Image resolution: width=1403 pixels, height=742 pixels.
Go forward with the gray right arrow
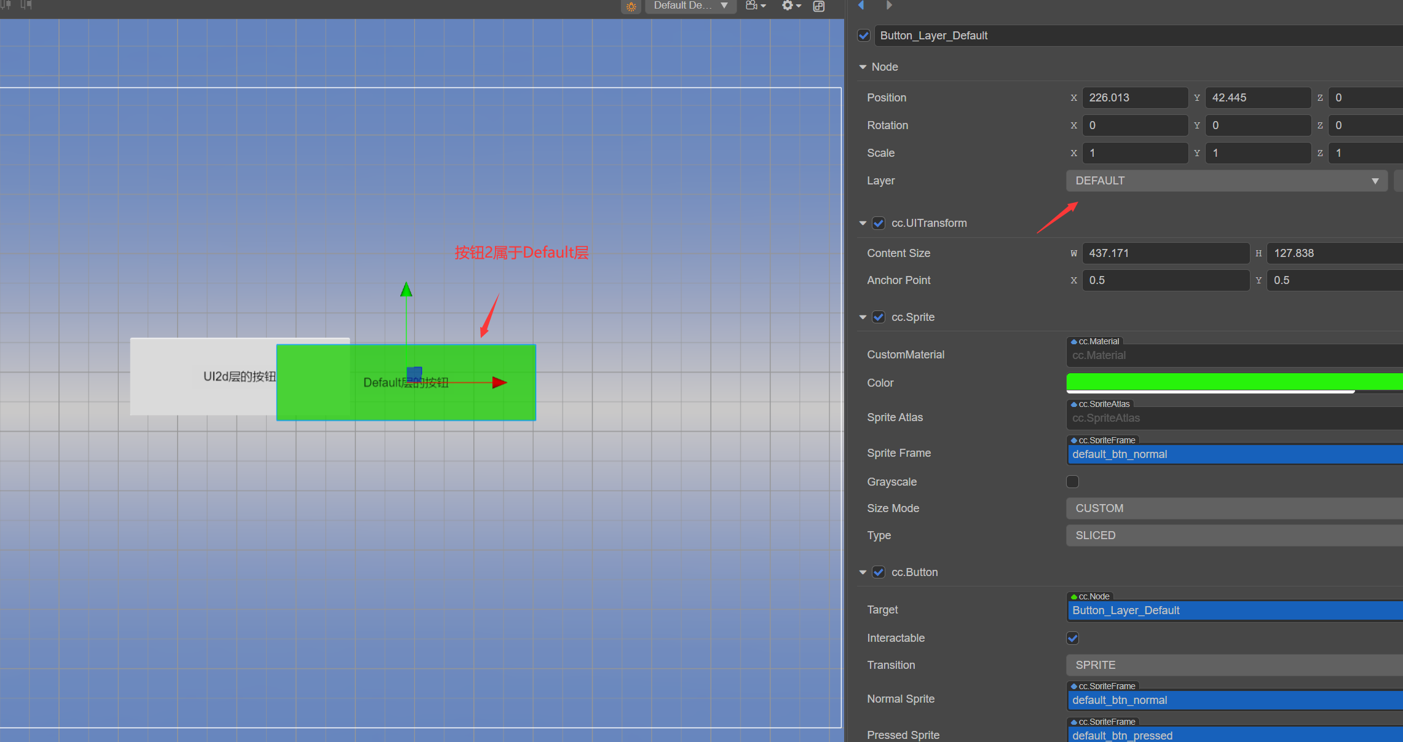point(889,6)
